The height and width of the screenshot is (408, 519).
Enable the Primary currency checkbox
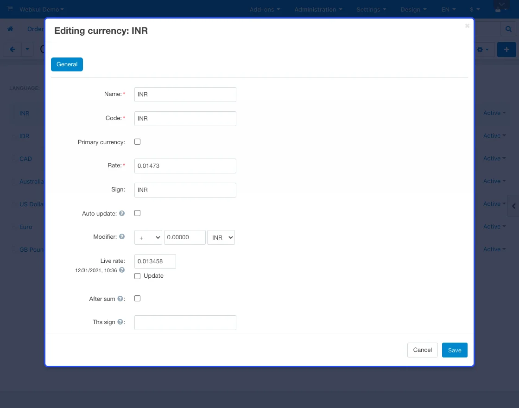[137, 142]
